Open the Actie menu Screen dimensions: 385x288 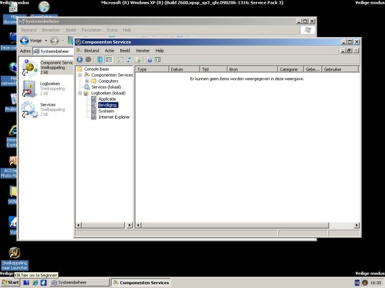110,51
